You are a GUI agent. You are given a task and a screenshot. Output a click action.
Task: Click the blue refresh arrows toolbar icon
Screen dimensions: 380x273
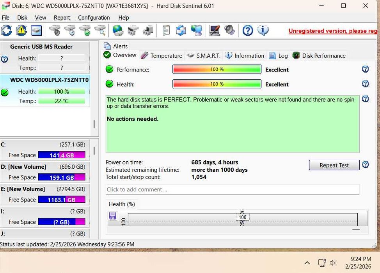tap(6, 30)
